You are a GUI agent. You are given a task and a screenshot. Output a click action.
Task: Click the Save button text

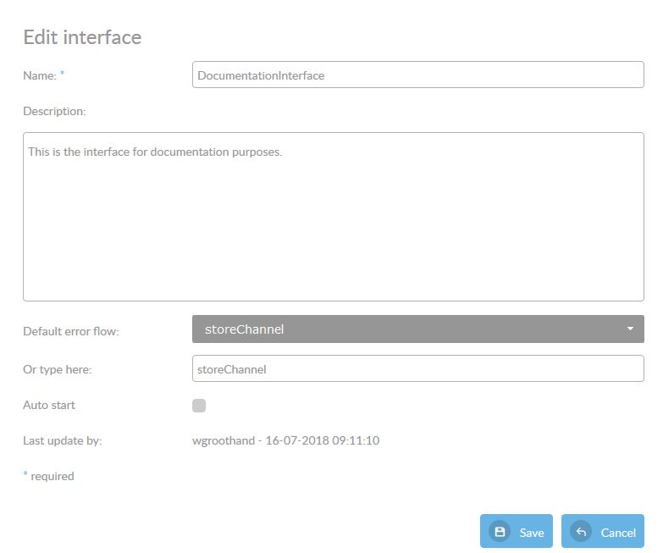tap(532, 533)
